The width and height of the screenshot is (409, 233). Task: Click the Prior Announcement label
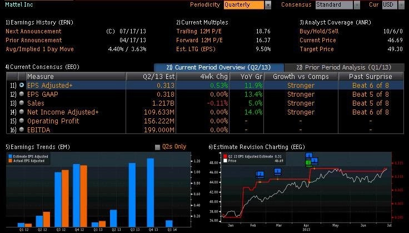(34, 40)
